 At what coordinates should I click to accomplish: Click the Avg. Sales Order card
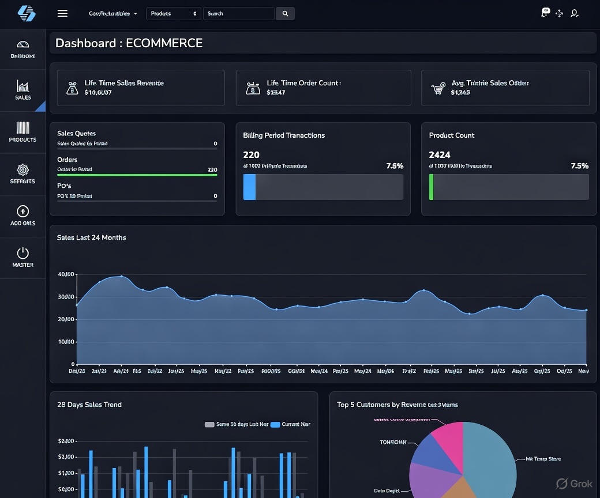pos(505,88)
